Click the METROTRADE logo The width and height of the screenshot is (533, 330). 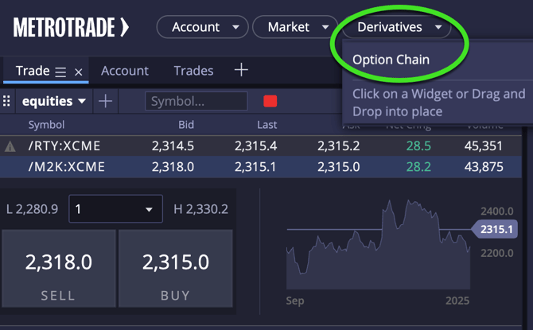(x=71, y=27)
